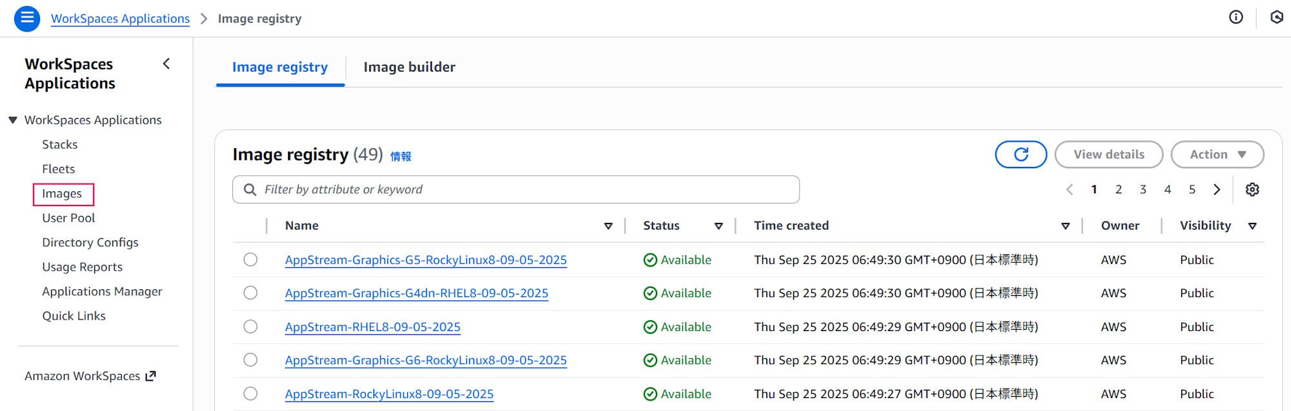This screenshot has height=411, width=1291.
Task: Switch to Image builder tab
Action: click(x=409, y=67)
